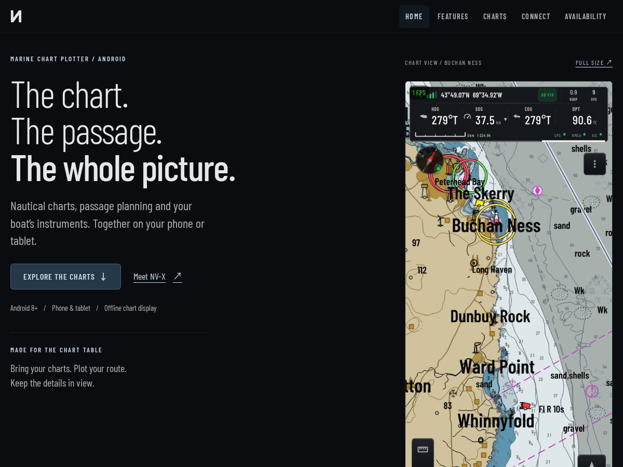Click the Dunbuy Rock chart label
Image resolution: width=623 pixels, height=467 pixels.
coord(490,316)
